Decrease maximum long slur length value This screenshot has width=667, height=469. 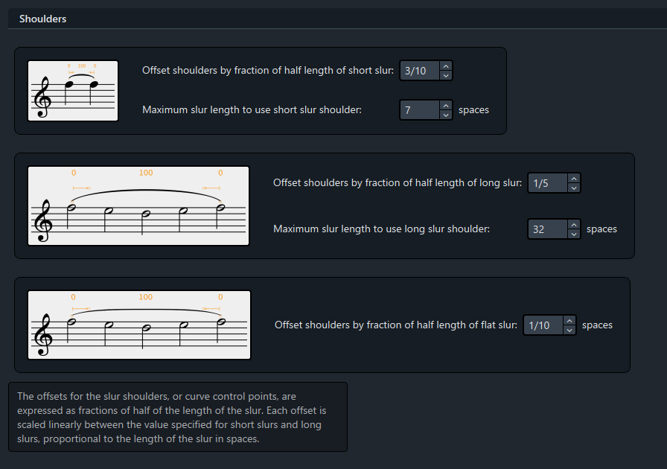pyautogui.click(x=574, y=234)
